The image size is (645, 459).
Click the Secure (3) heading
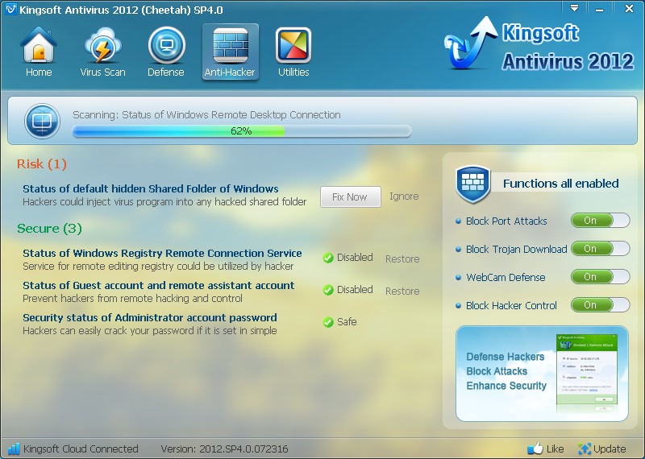(49, 229)
